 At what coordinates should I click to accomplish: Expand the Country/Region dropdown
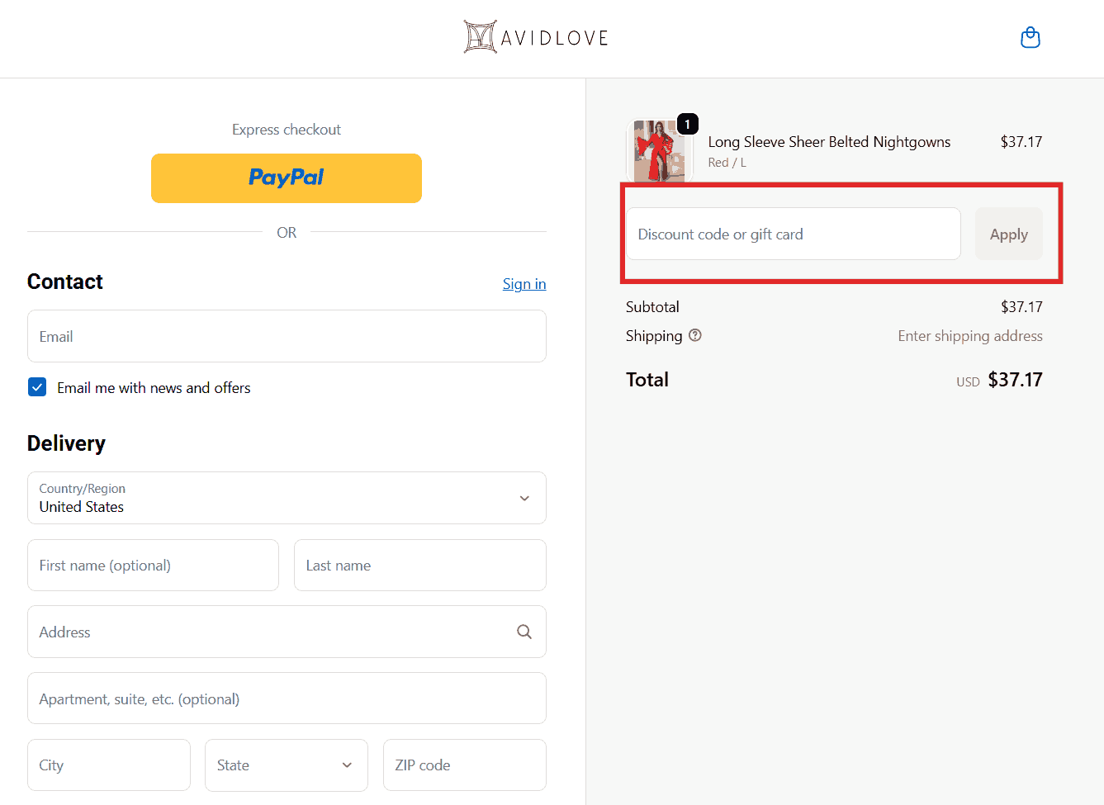click(x=286, y=498)
